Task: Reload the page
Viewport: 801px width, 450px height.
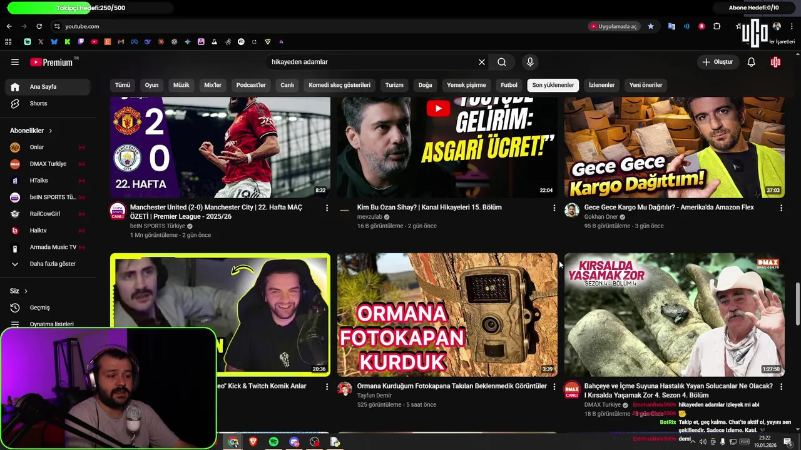Action: click(x=39, y=26)
